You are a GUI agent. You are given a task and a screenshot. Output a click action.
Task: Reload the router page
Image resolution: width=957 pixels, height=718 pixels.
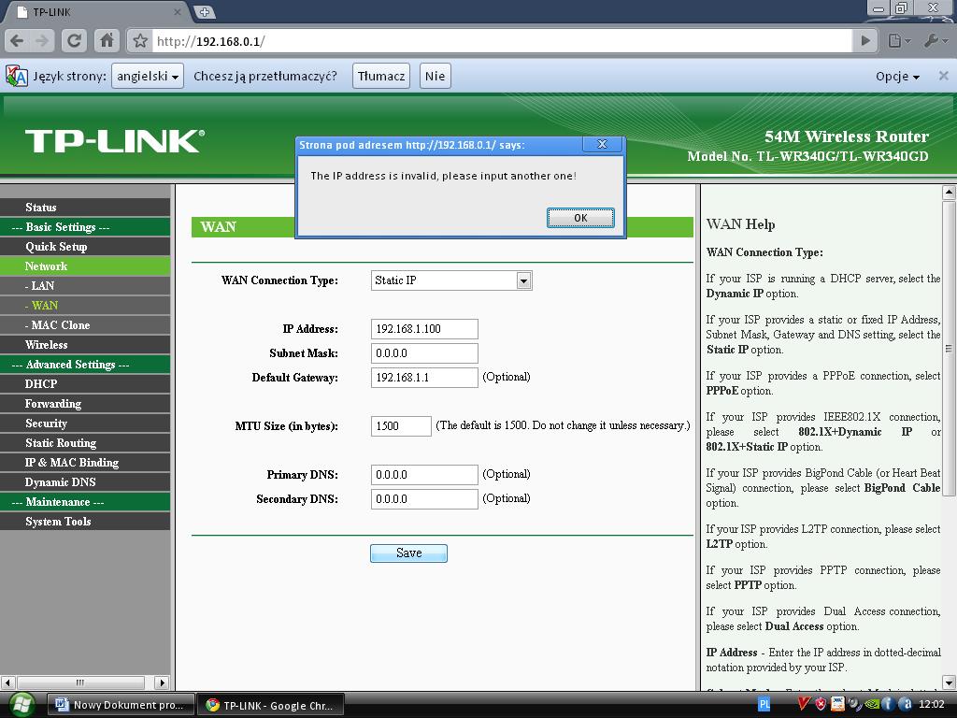tap(74, 41)
